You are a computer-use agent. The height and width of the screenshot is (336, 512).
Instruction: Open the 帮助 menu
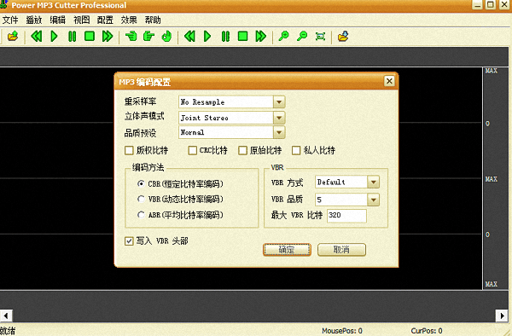point(153,20)
